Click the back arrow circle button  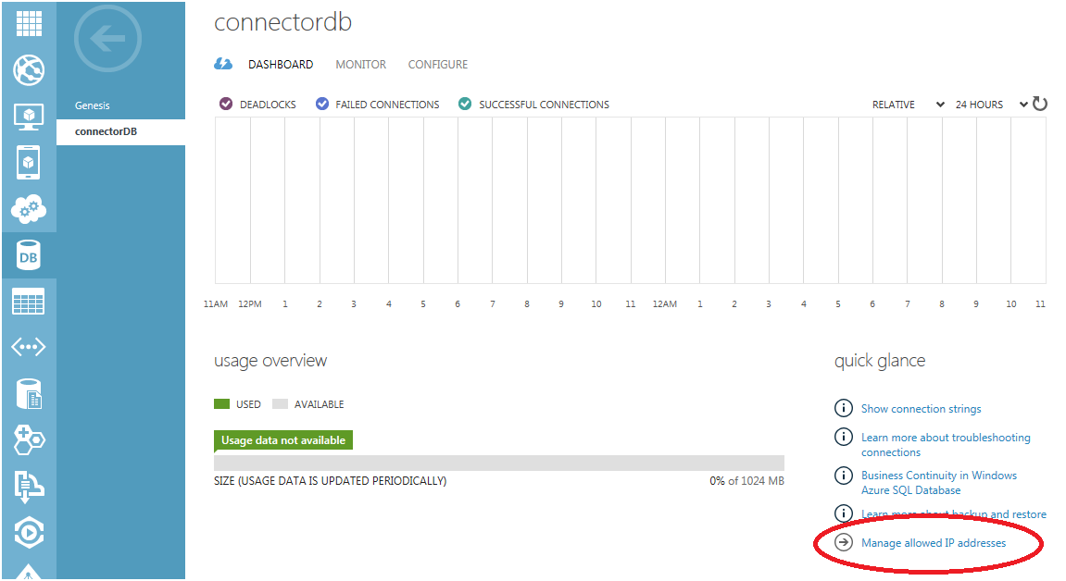tap(107, 39)
